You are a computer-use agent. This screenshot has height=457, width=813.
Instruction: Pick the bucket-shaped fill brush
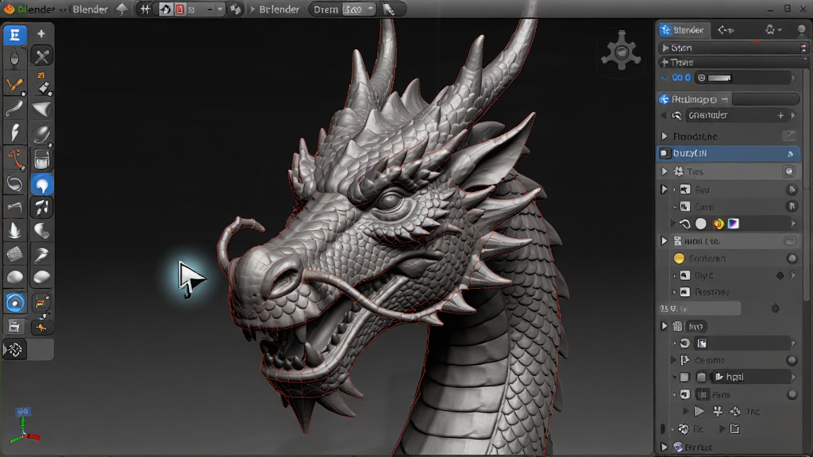point(41,159)
